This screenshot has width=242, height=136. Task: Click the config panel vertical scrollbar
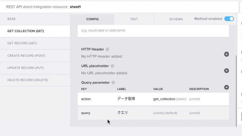coord(236,91)
